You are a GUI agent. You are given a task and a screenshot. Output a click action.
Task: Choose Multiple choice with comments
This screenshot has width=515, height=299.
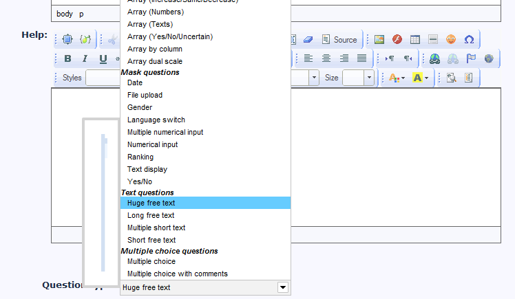177,274
